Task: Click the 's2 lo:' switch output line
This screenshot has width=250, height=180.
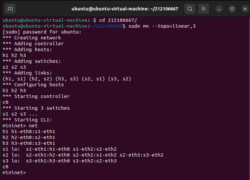Action: click(x=83, y=155)
